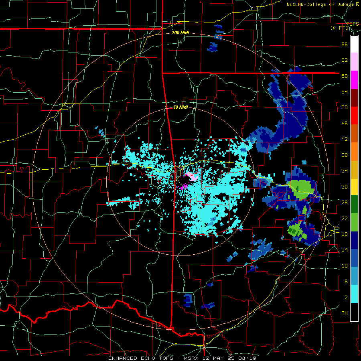Click the light pink swatch in the legend
This screenshot has height=361, width=361.
click(x=354, y=62)
